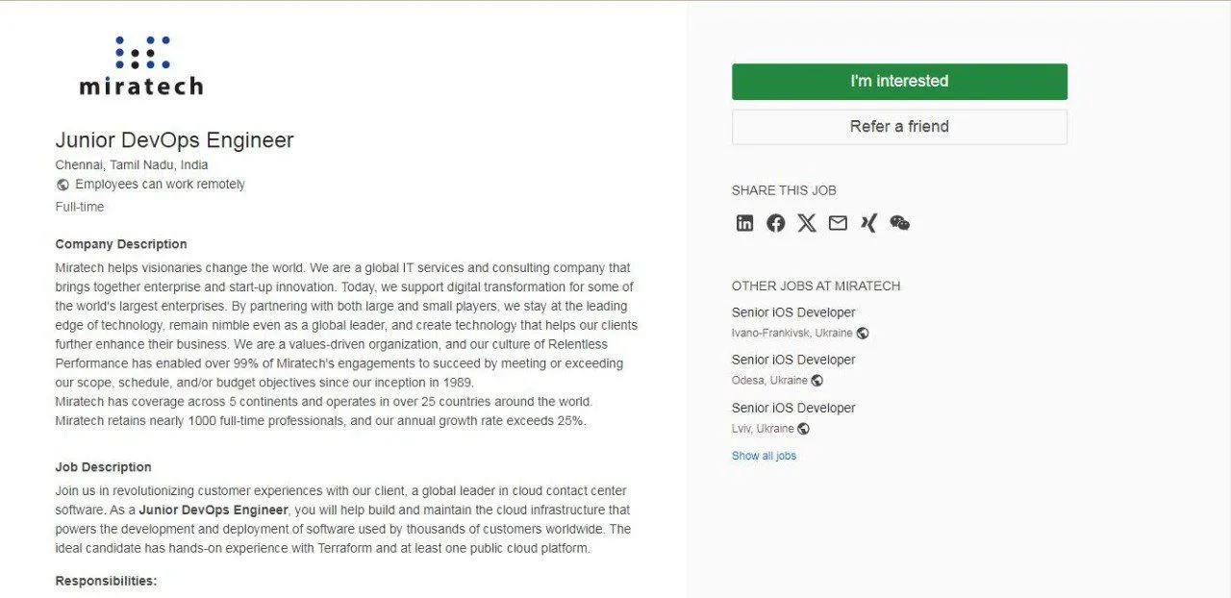
Task: Open Senior iOS Developer job in Ivano-Frankivsk
Action: tap(793, 312)
